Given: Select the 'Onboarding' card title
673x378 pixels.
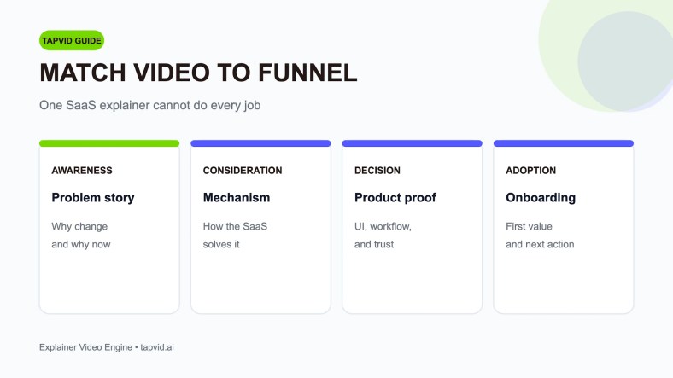Looking at the screenshot, I should pyautogui.click(x=541, y=198).
